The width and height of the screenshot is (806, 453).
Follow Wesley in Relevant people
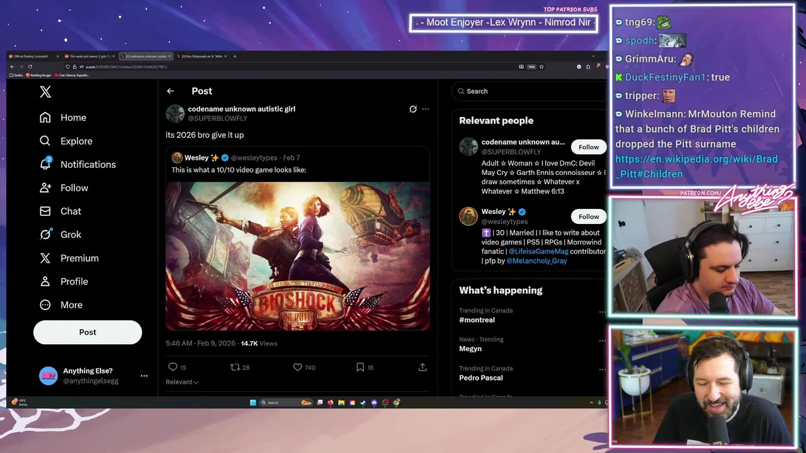pyautogui.click(x=589, y=216)
